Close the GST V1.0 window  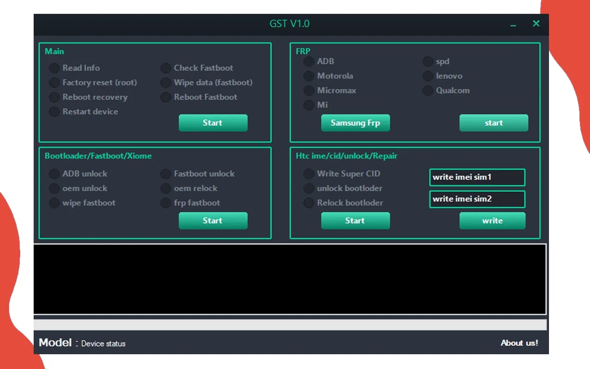(x=536, y=24)
